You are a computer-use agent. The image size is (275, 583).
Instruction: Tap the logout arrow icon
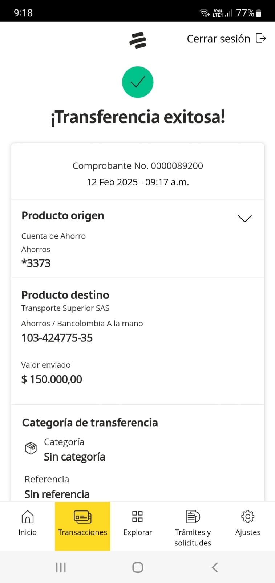click(x=261, y=38)
